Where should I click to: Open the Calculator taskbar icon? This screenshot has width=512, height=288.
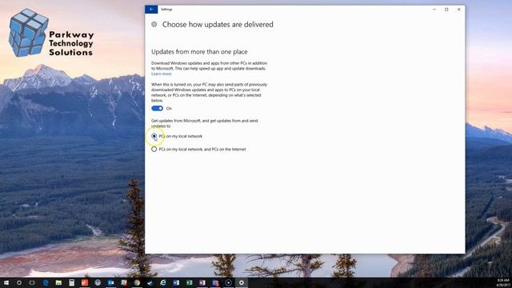point(71,282)
